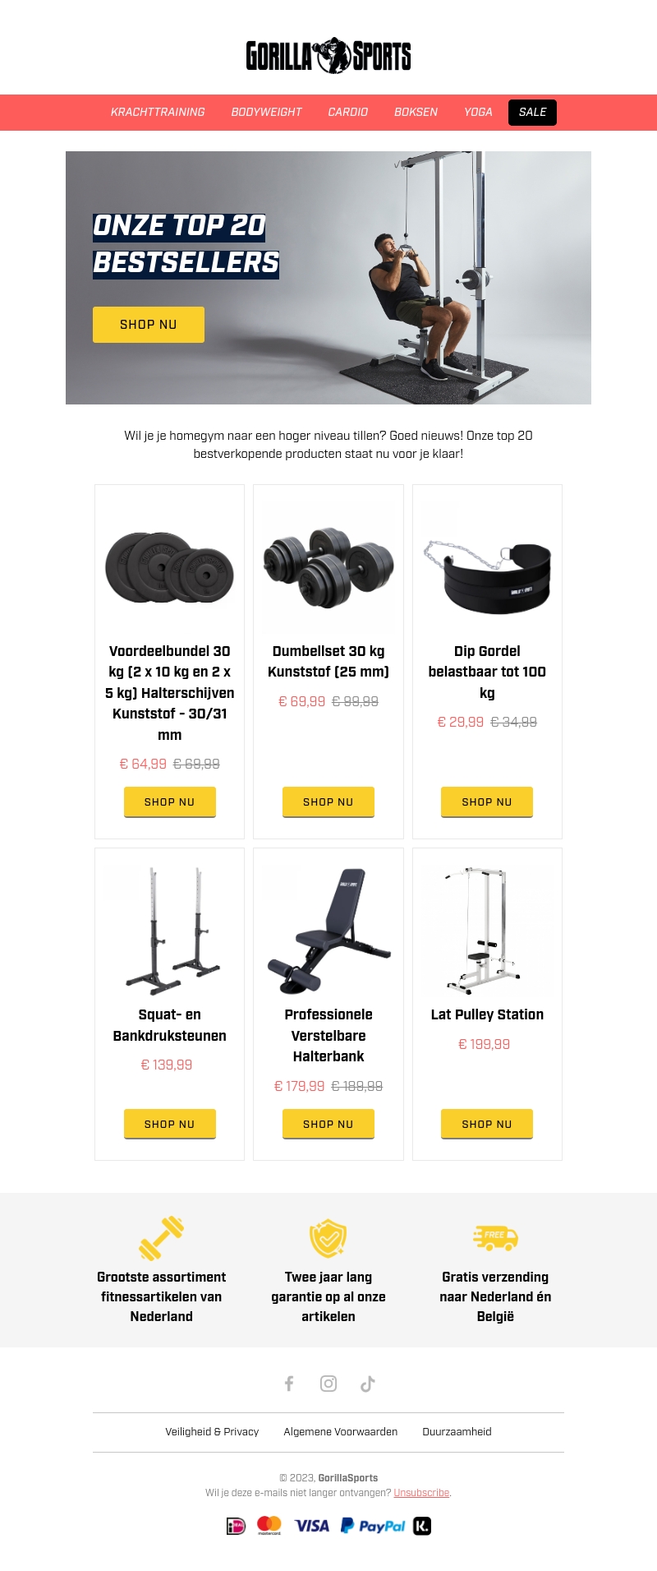Open the KRACHTTRAINING menu item
657x1571 pixels.
158,112
